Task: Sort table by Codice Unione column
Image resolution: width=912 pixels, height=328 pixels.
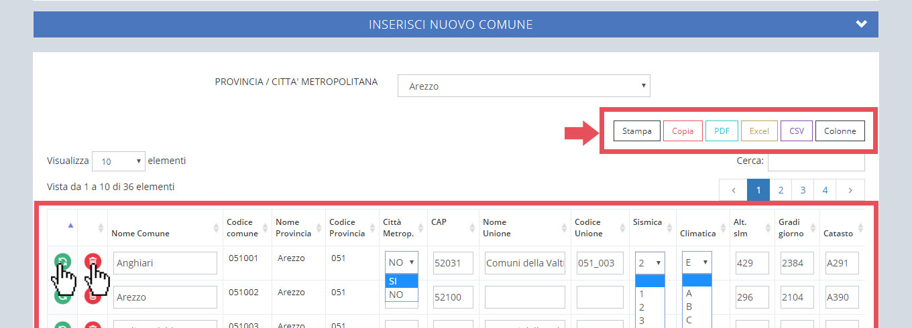Action: [600, 228]
